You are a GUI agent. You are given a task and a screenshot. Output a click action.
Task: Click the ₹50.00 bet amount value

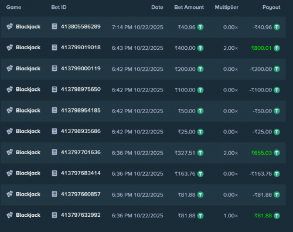(186, 111)
